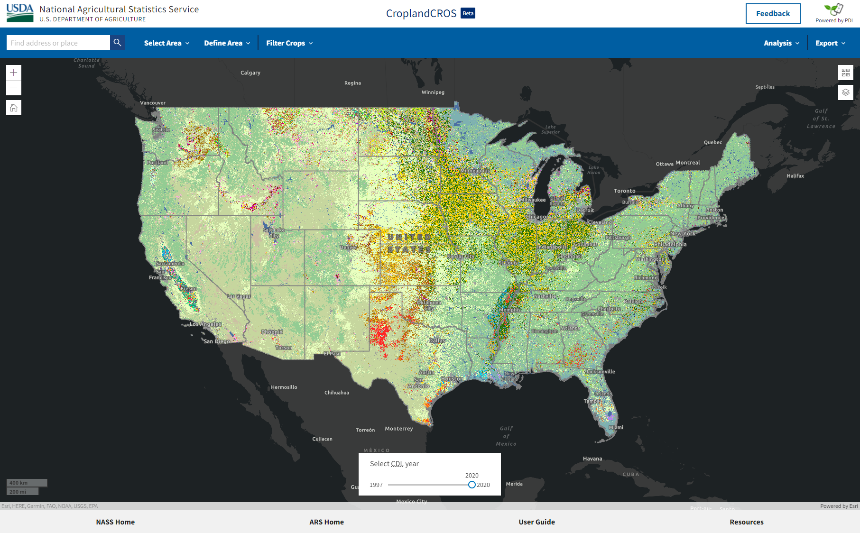Click the Beta badge next to CroplandCROS
Viewport: 860px width, 533px height.
[468, 13]
